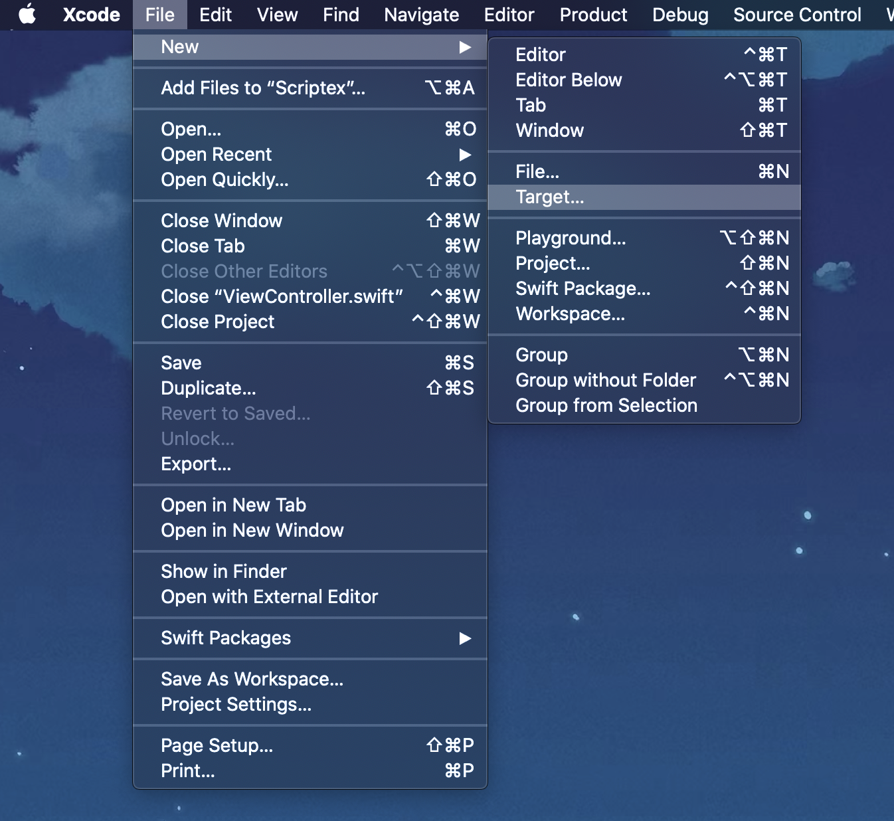Close the "ViewController.swift" file

pos(282,297)
